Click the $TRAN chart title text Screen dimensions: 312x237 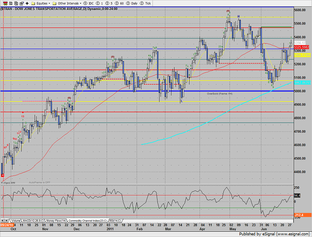(59, 9)
